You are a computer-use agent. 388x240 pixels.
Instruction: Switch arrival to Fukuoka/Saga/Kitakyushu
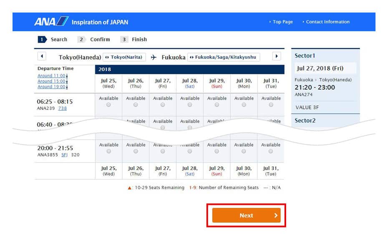pos(224,57)
